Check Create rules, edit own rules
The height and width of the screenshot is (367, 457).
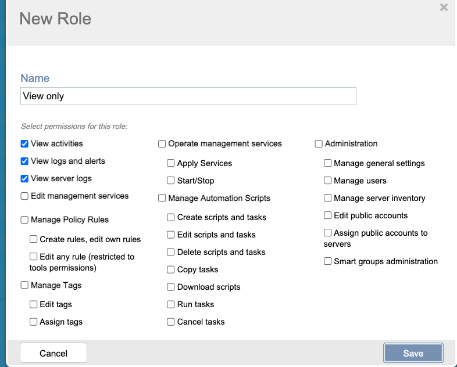34,239
